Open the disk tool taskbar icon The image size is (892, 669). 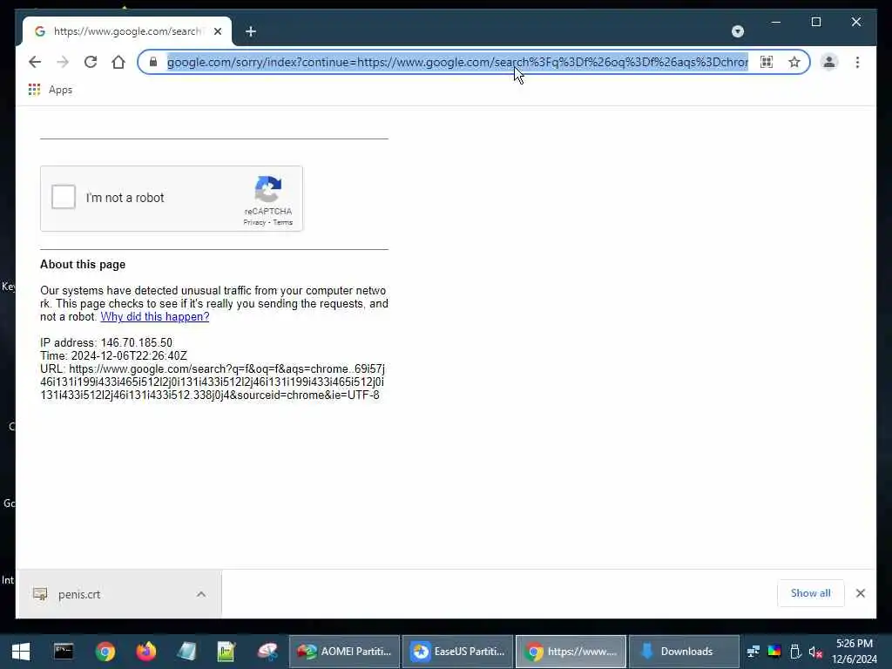tap(267, 652)
